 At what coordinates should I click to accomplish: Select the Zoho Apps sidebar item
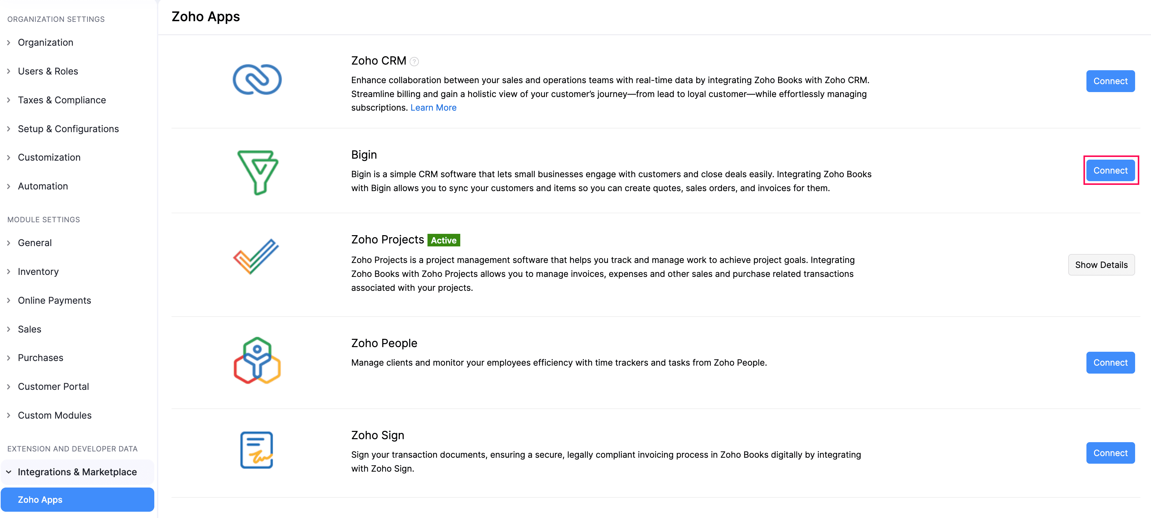pos(77,500)
